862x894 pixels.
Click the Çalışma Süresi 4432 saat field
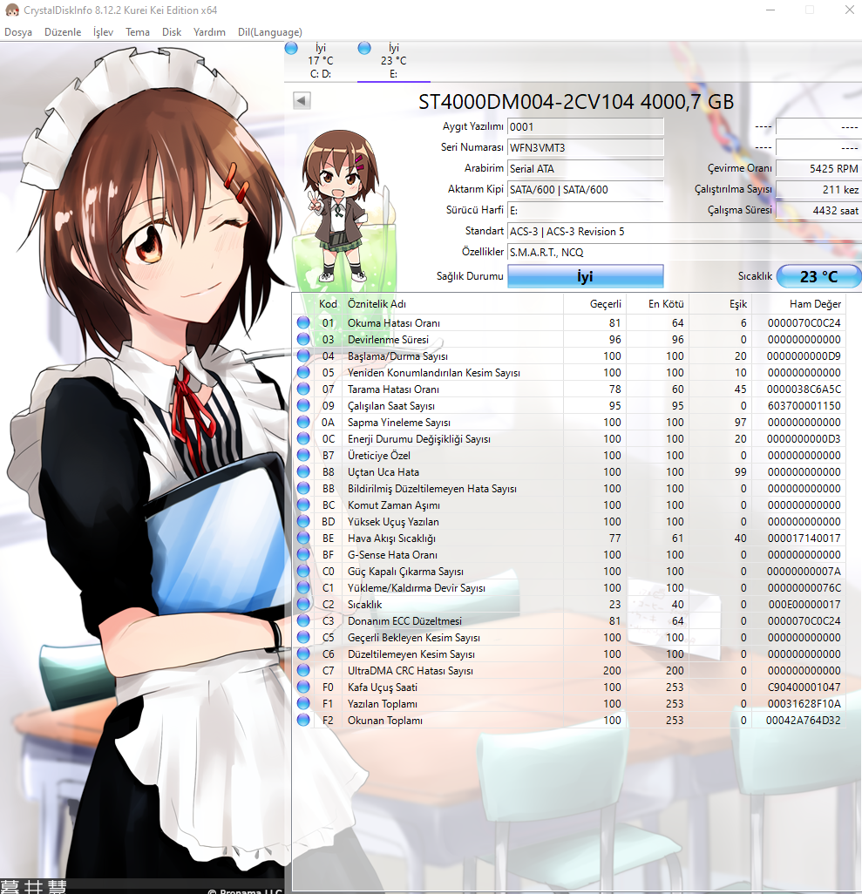pyautogui.click(x=819, y=210)
